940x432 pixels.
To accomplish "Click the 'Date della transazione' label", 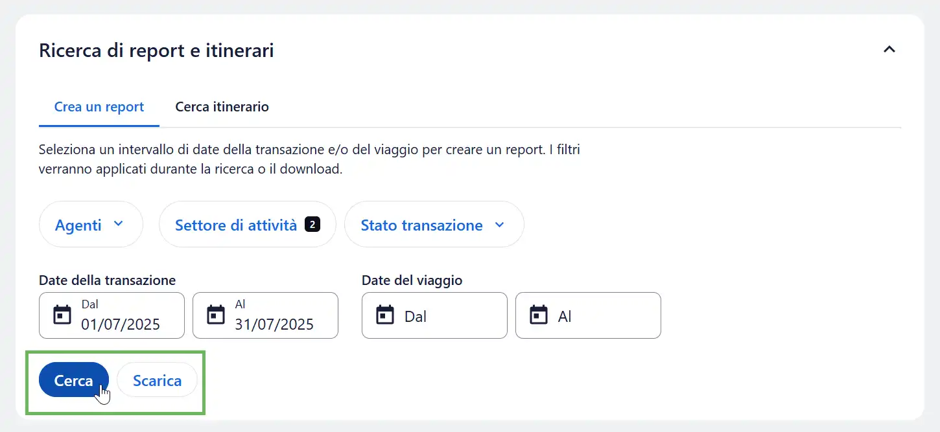I will 107,280.
